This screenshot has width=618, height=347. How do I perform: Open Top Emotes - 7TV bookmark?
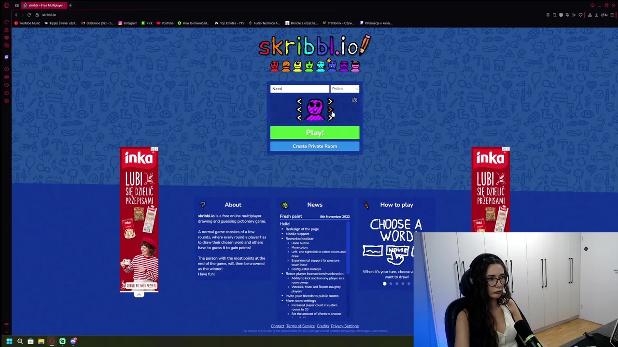[x=229, y=23]
